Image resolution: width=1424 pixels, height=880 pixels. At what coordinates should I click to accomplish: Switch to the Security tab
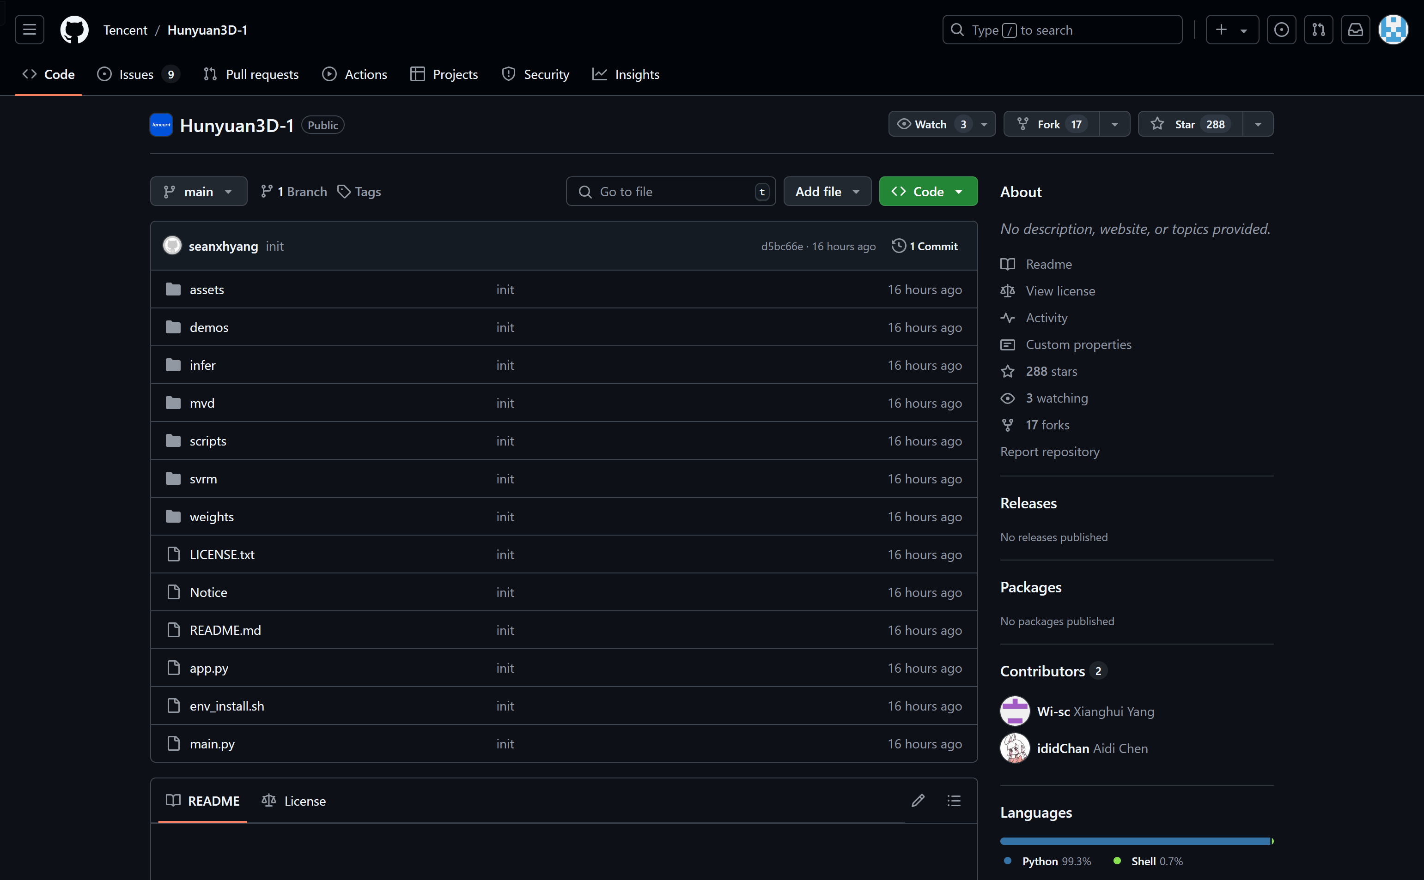point(535,74)
